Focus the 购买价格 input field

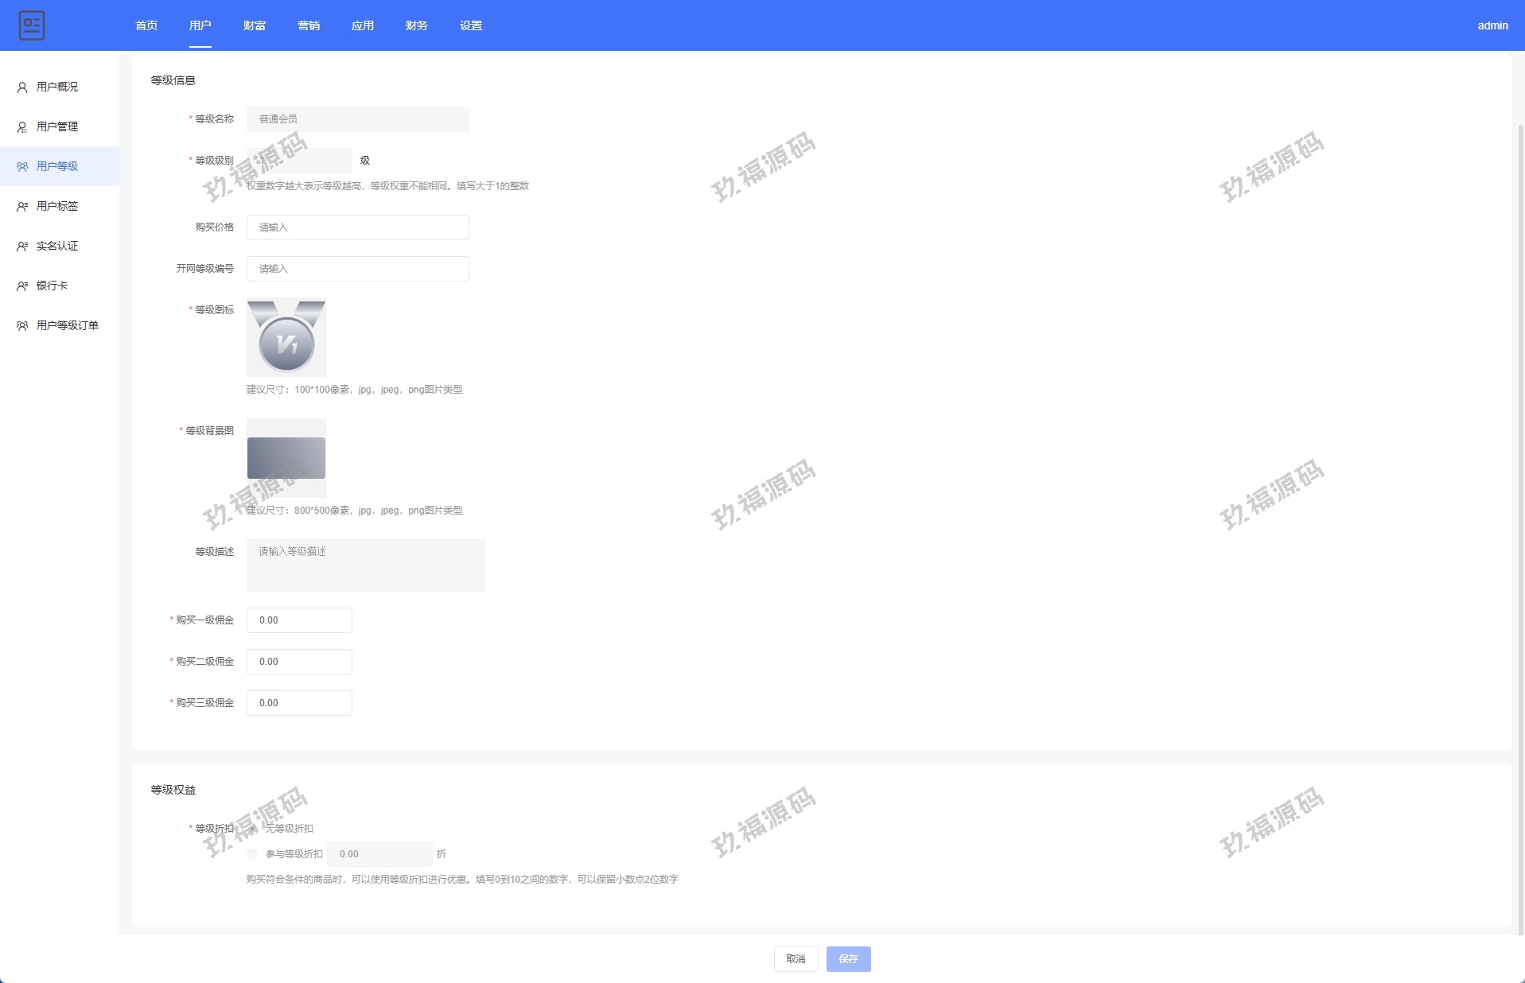pyautogui.click(x=357, y=227)
